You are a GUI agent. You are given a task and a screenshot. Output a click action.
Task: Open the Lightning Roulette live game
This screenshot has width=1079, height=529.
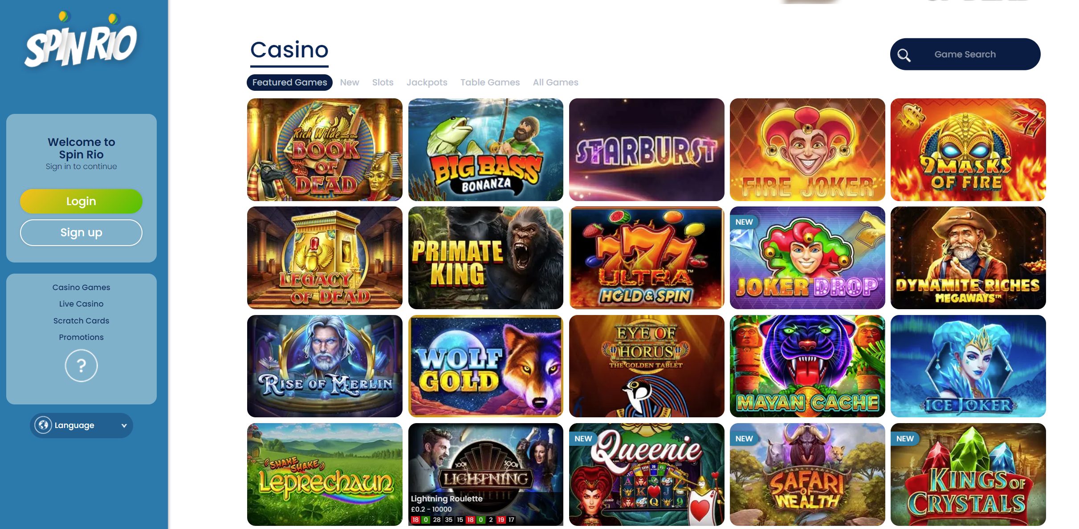(x=485, y=474)
